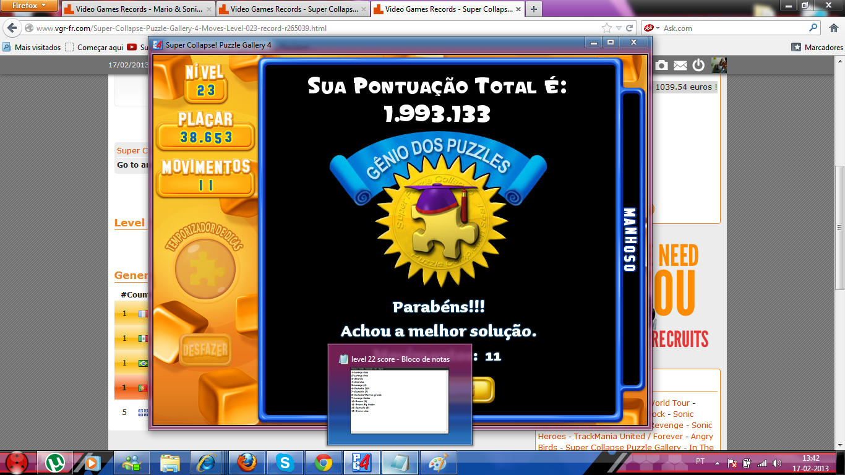Open messages via the envelope icon
Screen dimensions: 845x475
(x=680, y=65)
